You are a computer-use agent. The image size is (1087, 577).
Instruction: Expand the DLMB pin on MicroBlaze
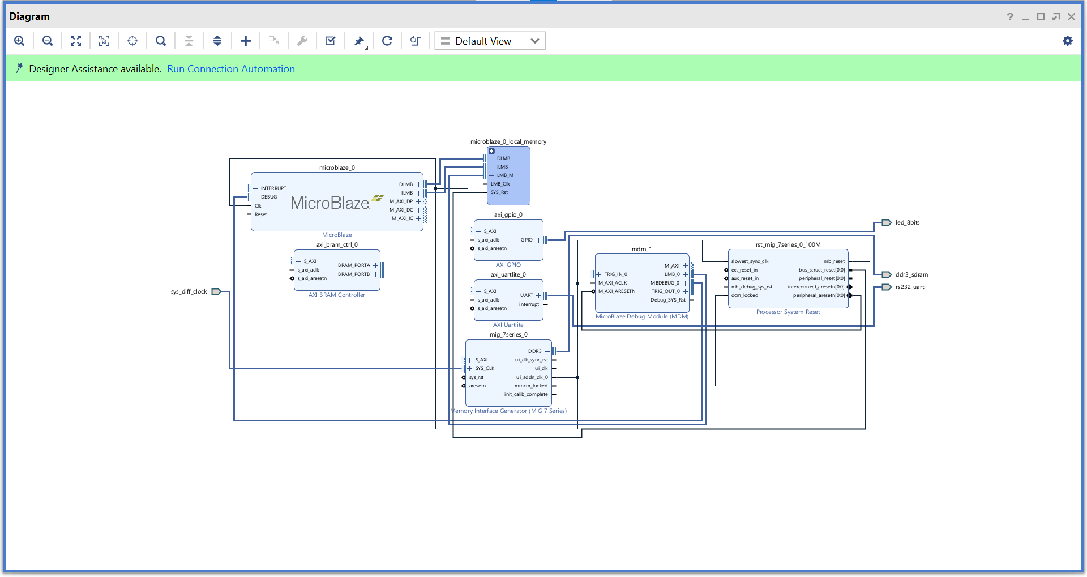418,184
